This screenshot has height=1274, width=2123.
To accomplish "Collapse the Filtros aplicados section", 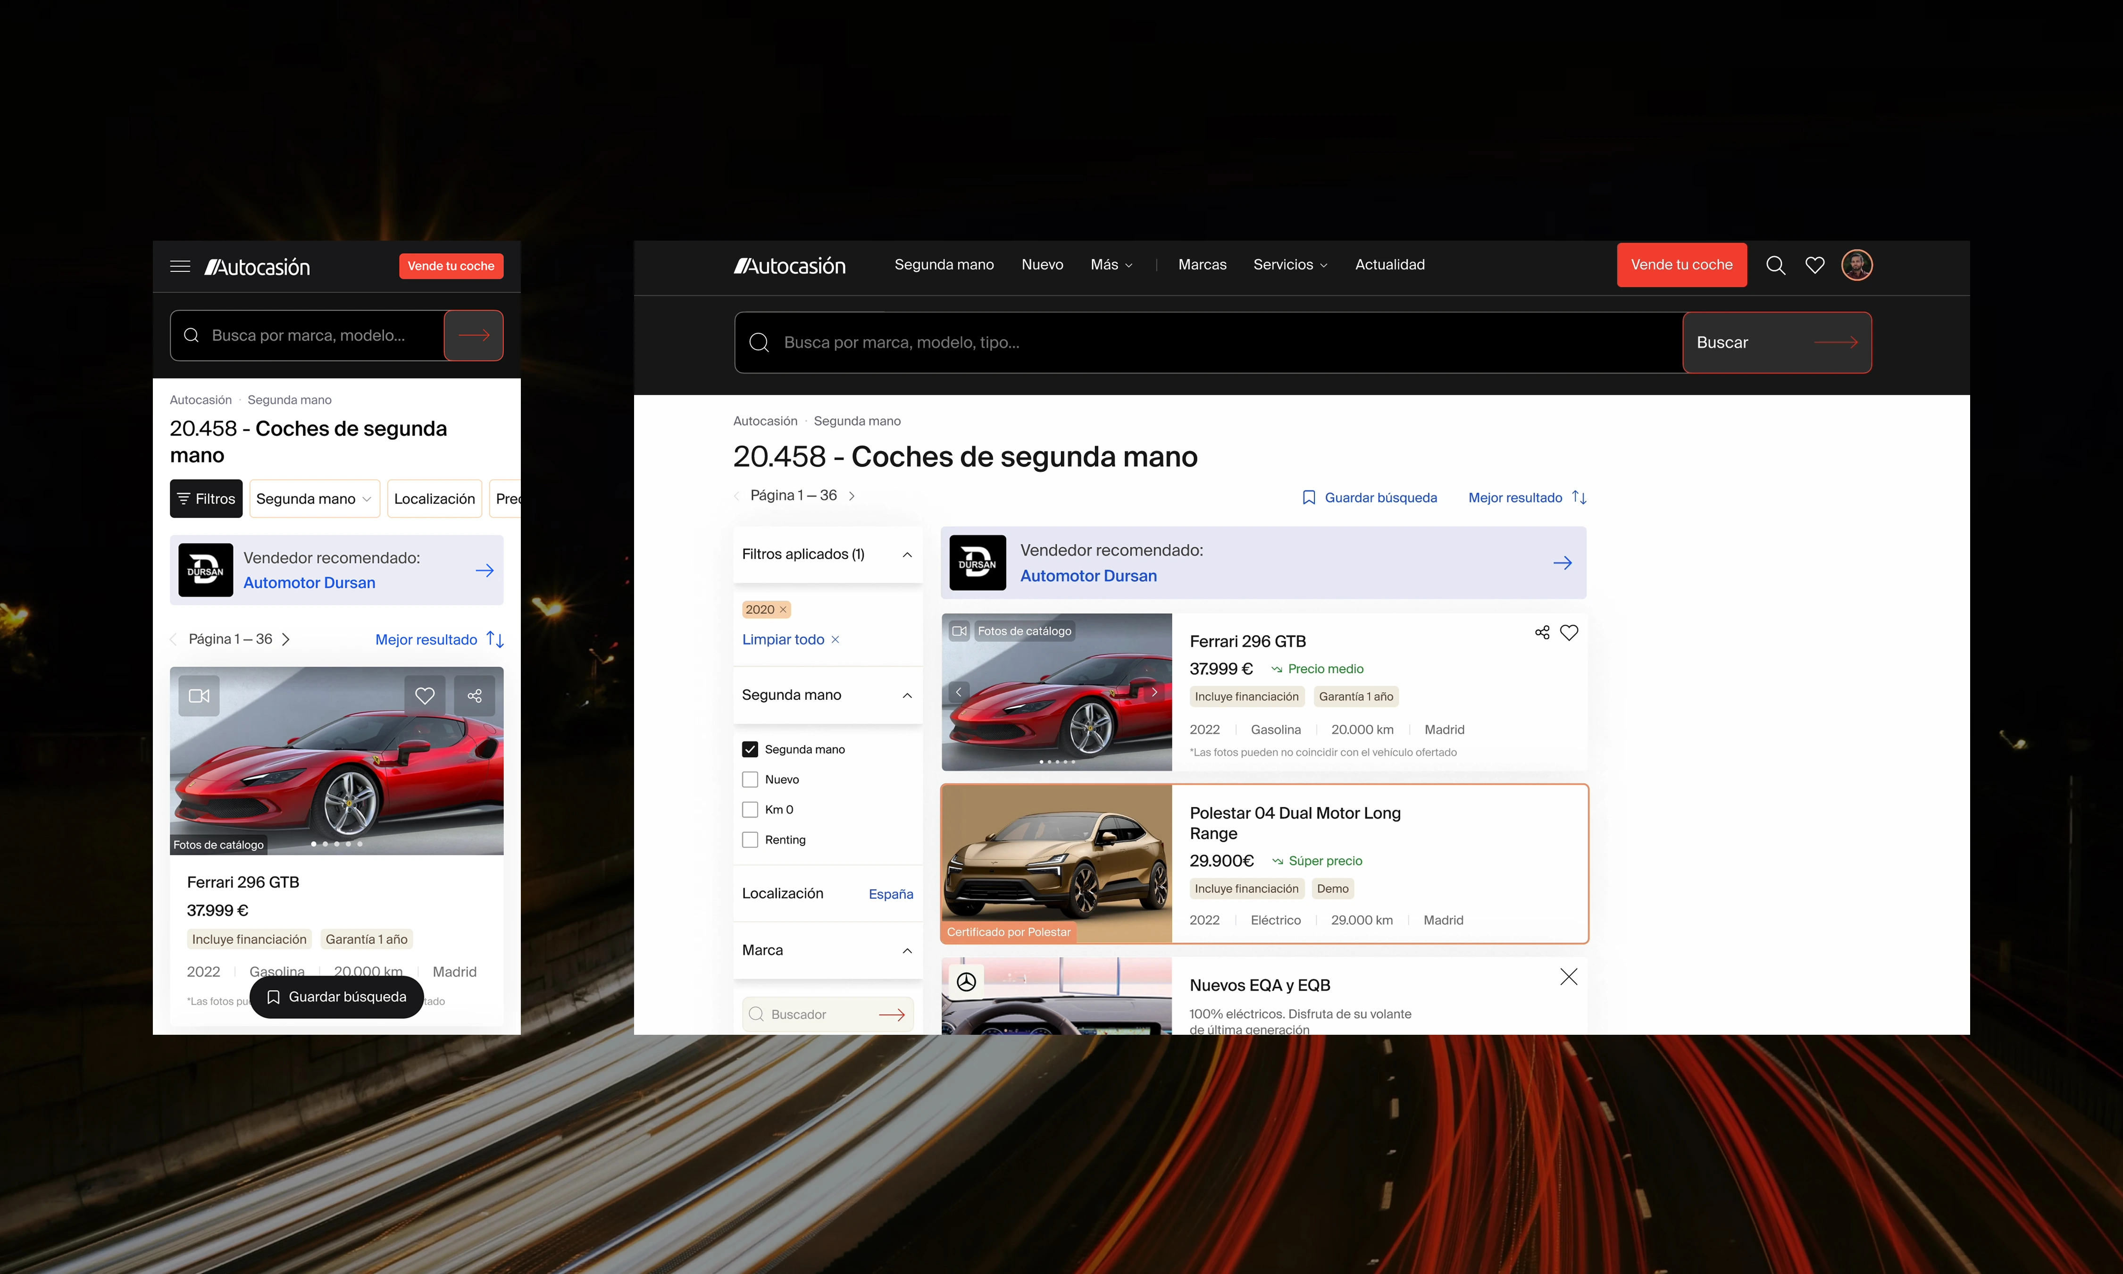I will click(907, 554).
